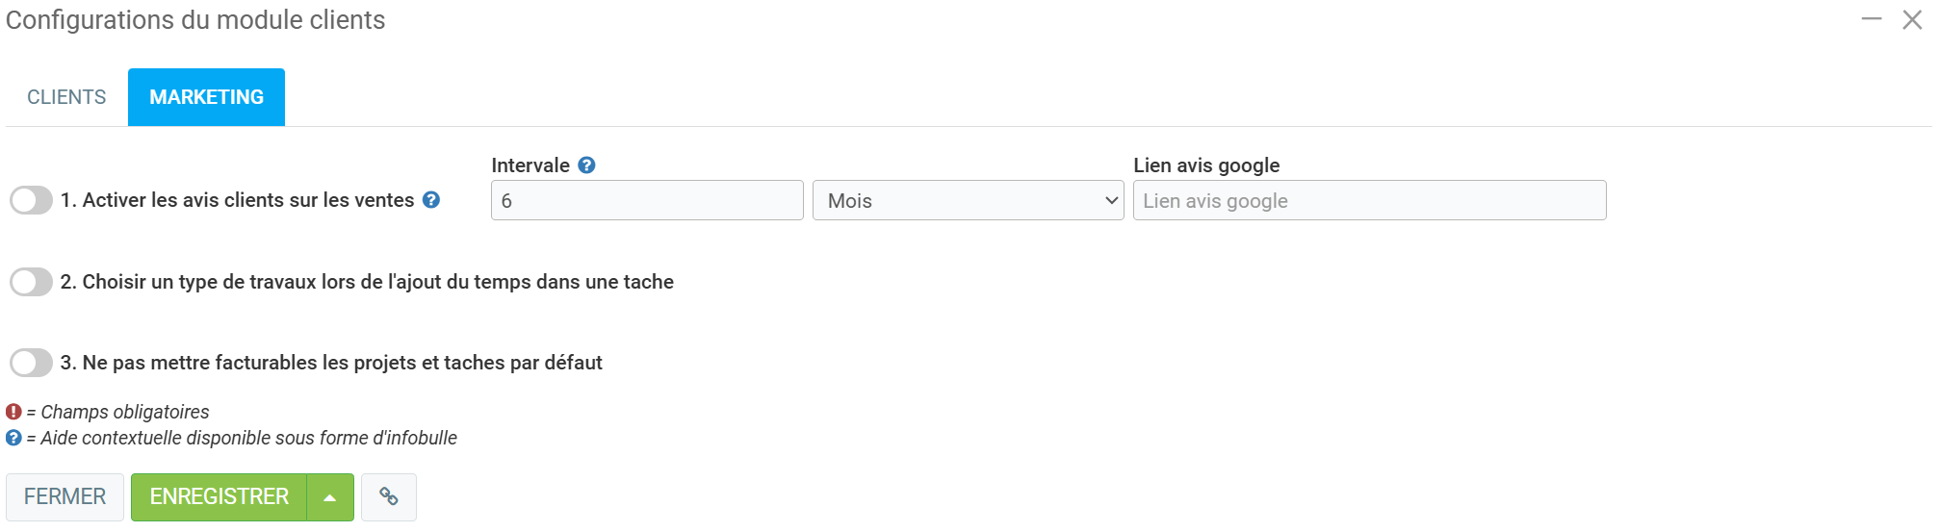Expand the arrow next to ENREGISTRER
Viewport: 1939px width, 532px height.
tap(330, 497)
